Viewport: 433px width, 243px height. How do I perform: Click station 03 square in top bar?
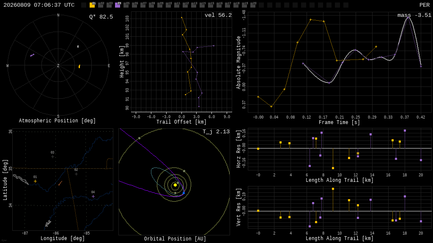(x=109, y=5)
